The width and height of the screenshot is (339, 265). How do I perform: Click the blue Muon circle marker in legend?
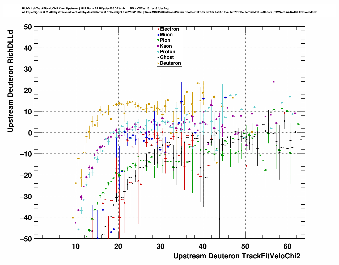[x=159, y=35]
